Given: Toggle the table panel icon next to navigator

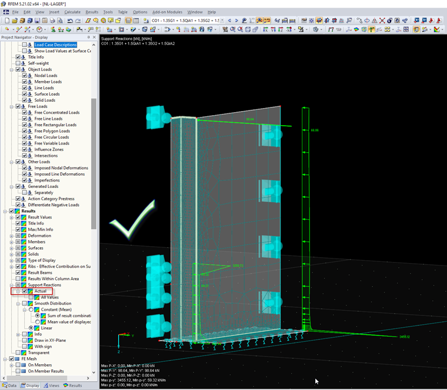Looking at the screenshot, I should (x=136, y=21).
